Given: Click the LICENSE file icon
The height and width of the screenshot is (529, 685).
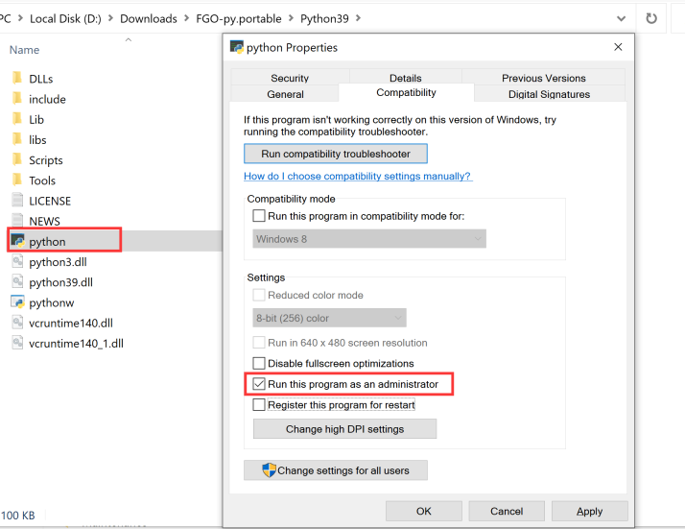Looking at the screenshot, I should (17, 201).
